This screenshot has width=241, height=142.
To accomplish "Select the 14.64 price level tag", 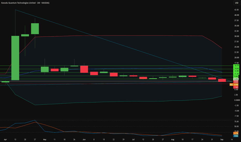I will point(236,68).
